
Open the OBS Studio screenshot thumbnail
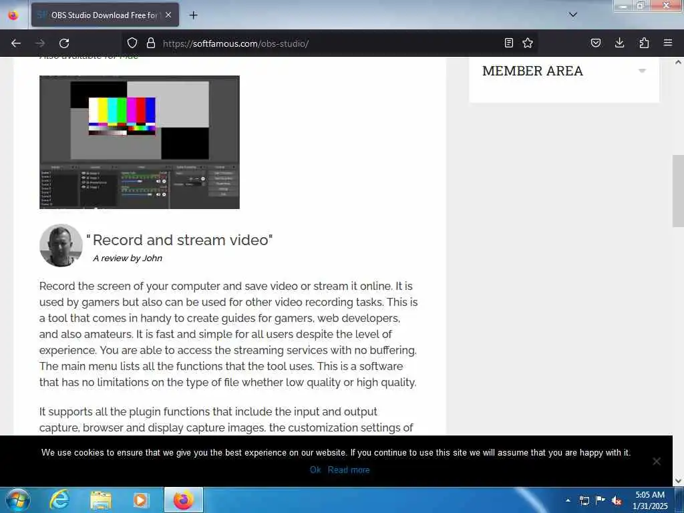tap(140, 142)
